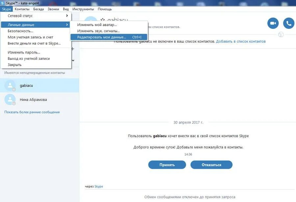Click Нина Абрамова's avatar icon

pyautogui.click(x=10, y=100)
